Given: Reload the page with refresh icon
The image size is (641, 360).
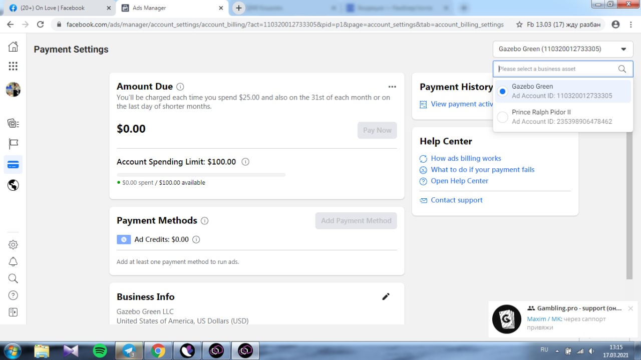Looking at the screenshot, I should 41,24.
